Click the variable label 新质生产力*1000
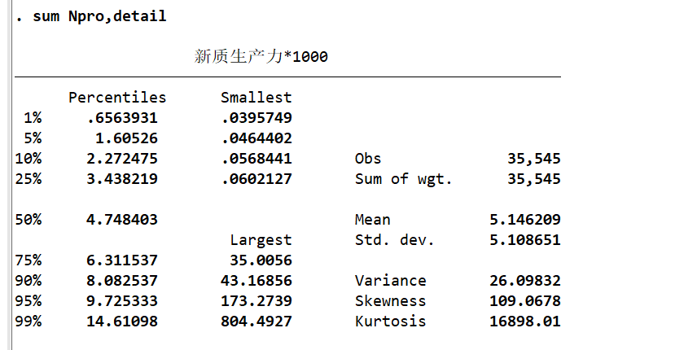675x350 pixels. click(x=261, y=57)
